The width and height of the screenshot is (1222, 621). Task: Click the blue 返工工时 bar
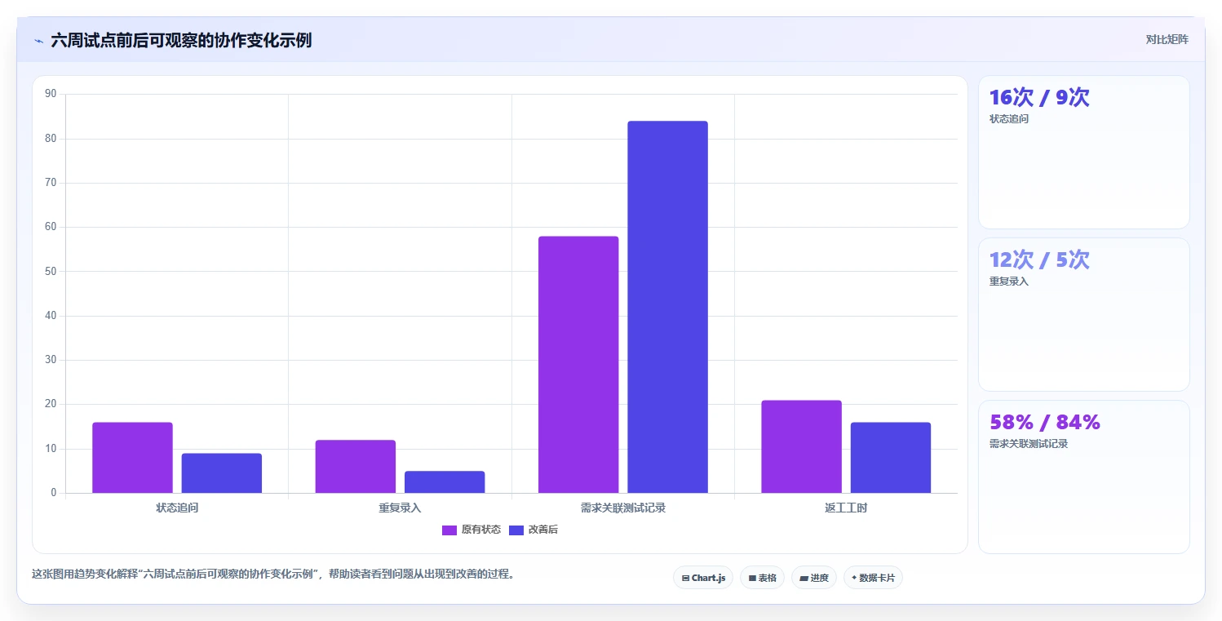(x=891, y=458)
